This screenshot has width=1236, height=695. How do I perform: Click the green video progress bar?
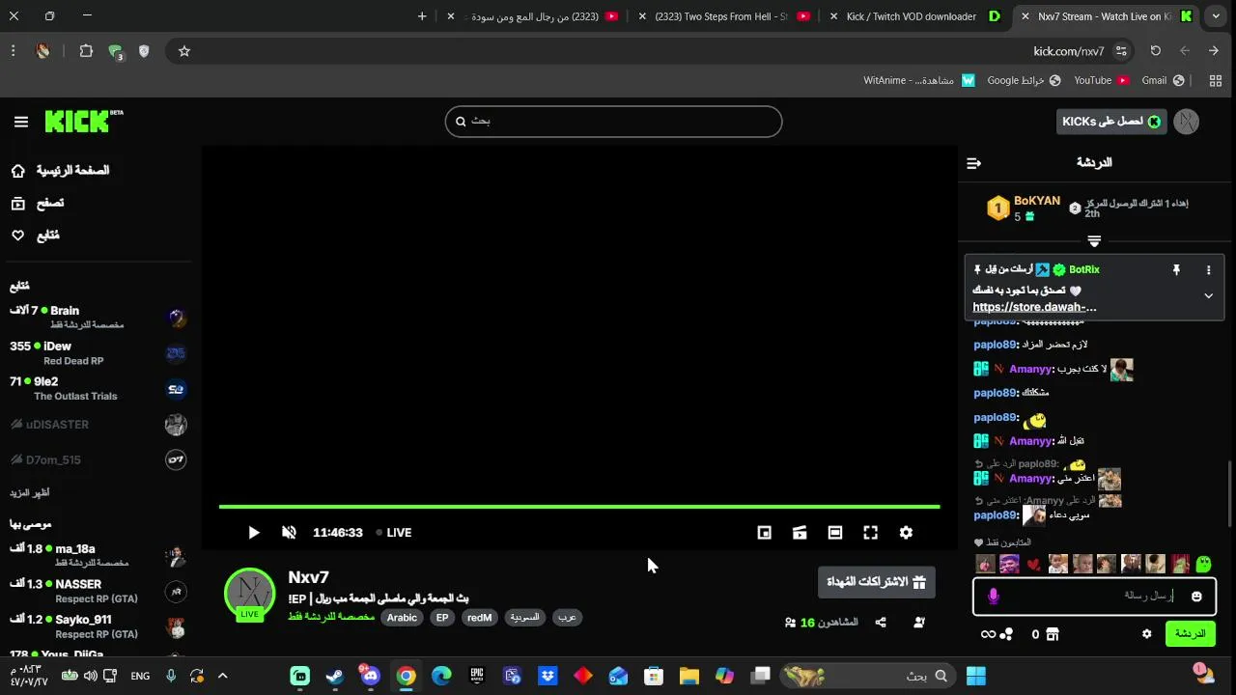579,506
